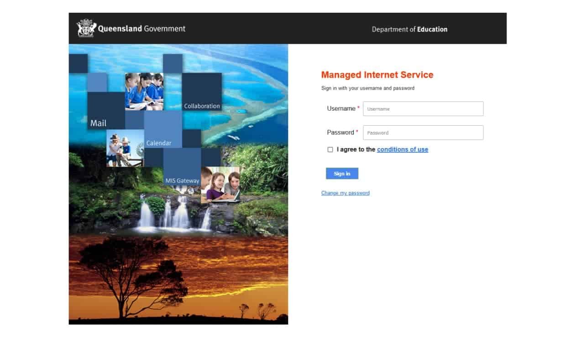Check the conditions of use agreement box
The height and width of the screenshot is (353, 582).
point(330,149)
